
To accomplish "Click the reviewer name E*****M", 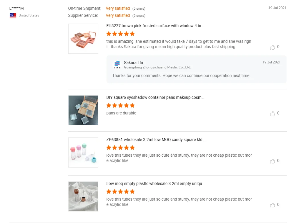I will (16, 8).
